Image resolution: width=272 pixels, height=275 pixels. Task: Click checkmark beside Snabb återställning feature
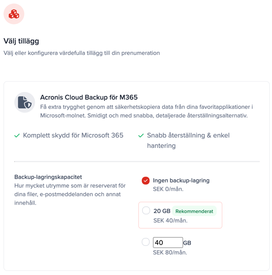tap(141, 136)
